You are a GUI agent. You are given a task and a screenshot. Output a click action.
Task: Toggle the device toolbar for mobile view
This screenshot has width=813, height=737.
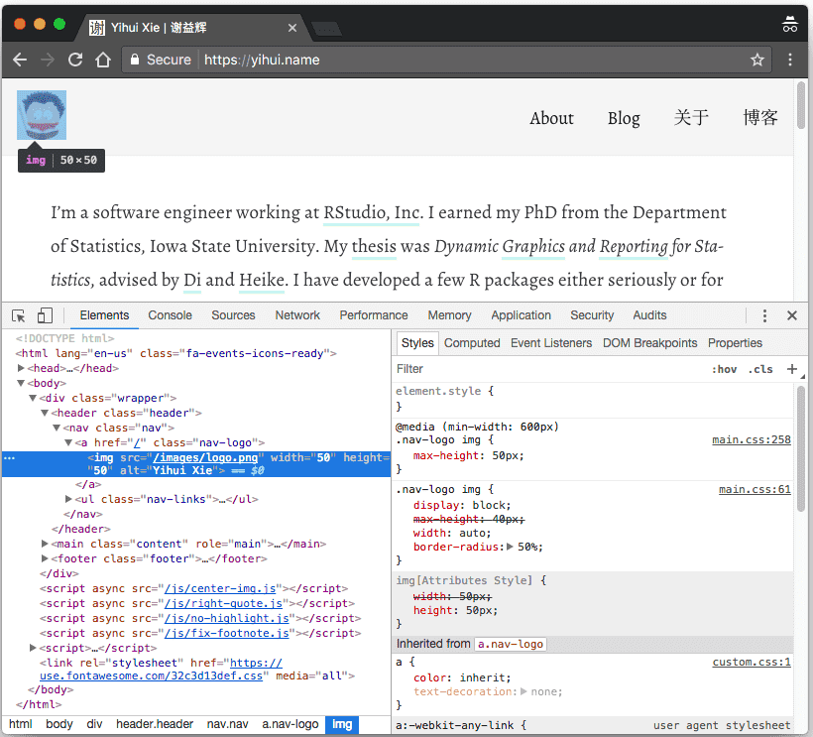click(44, 314)
